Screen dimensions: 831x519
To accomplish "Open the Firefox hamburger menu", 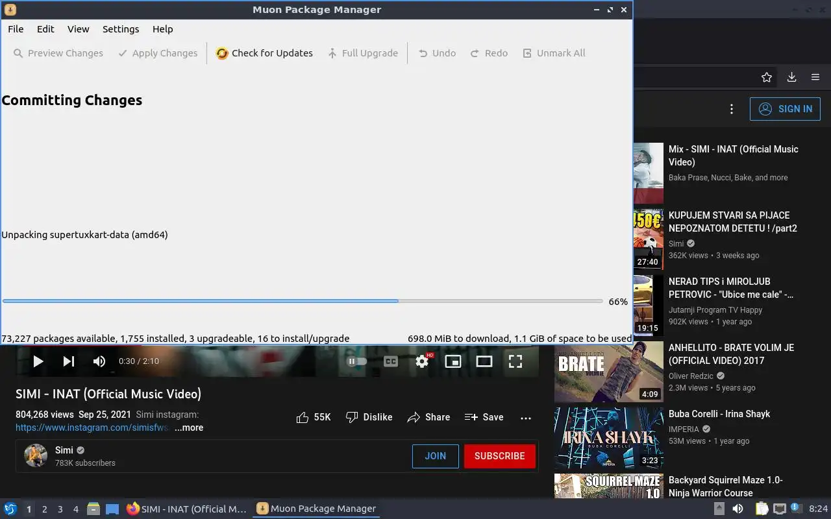I will tap(815, 77).
